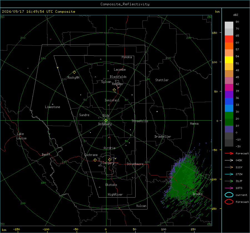Image resolution: width=250 pixels, height=233 pixels.
Task: Click the -100 tick label on the bottom axis
Action: [46, 229]
